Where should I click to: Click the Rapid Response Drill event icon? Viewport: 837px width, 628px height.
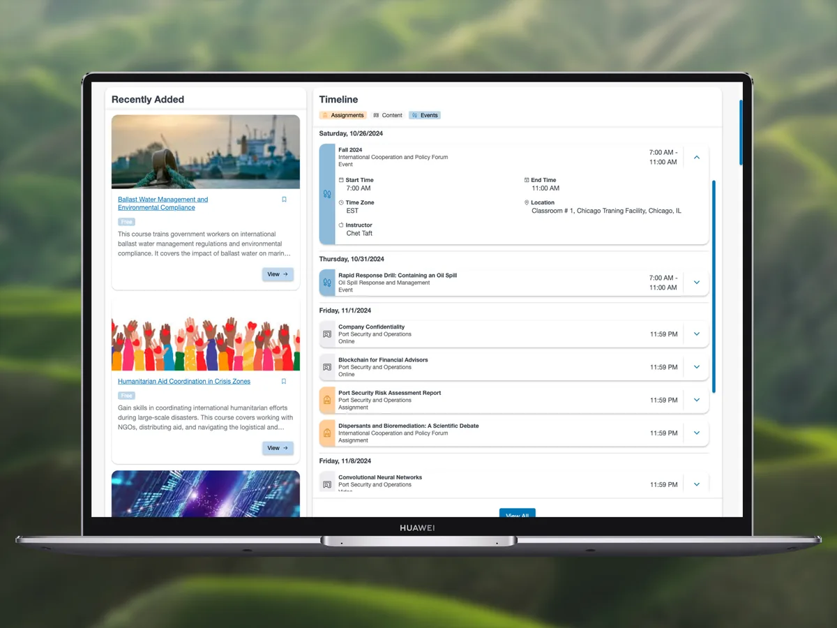tap(327, 283)
